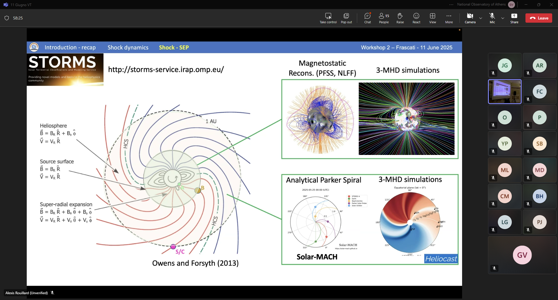The width and height of the screenshot is (558, 300).
Task: Leave the meeting
Action: pyautogui.click(x=539, y=18)
